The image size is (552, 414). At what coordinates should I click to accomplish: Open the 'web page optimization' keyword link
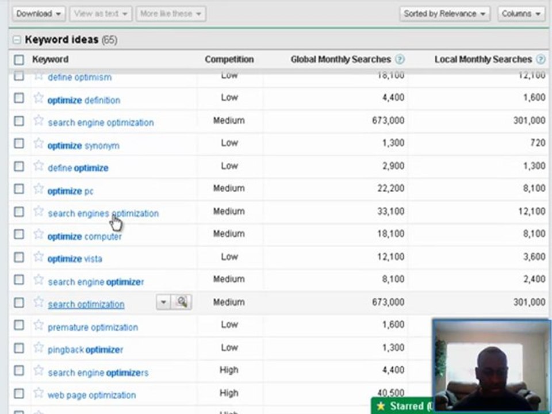click(91, 396)
